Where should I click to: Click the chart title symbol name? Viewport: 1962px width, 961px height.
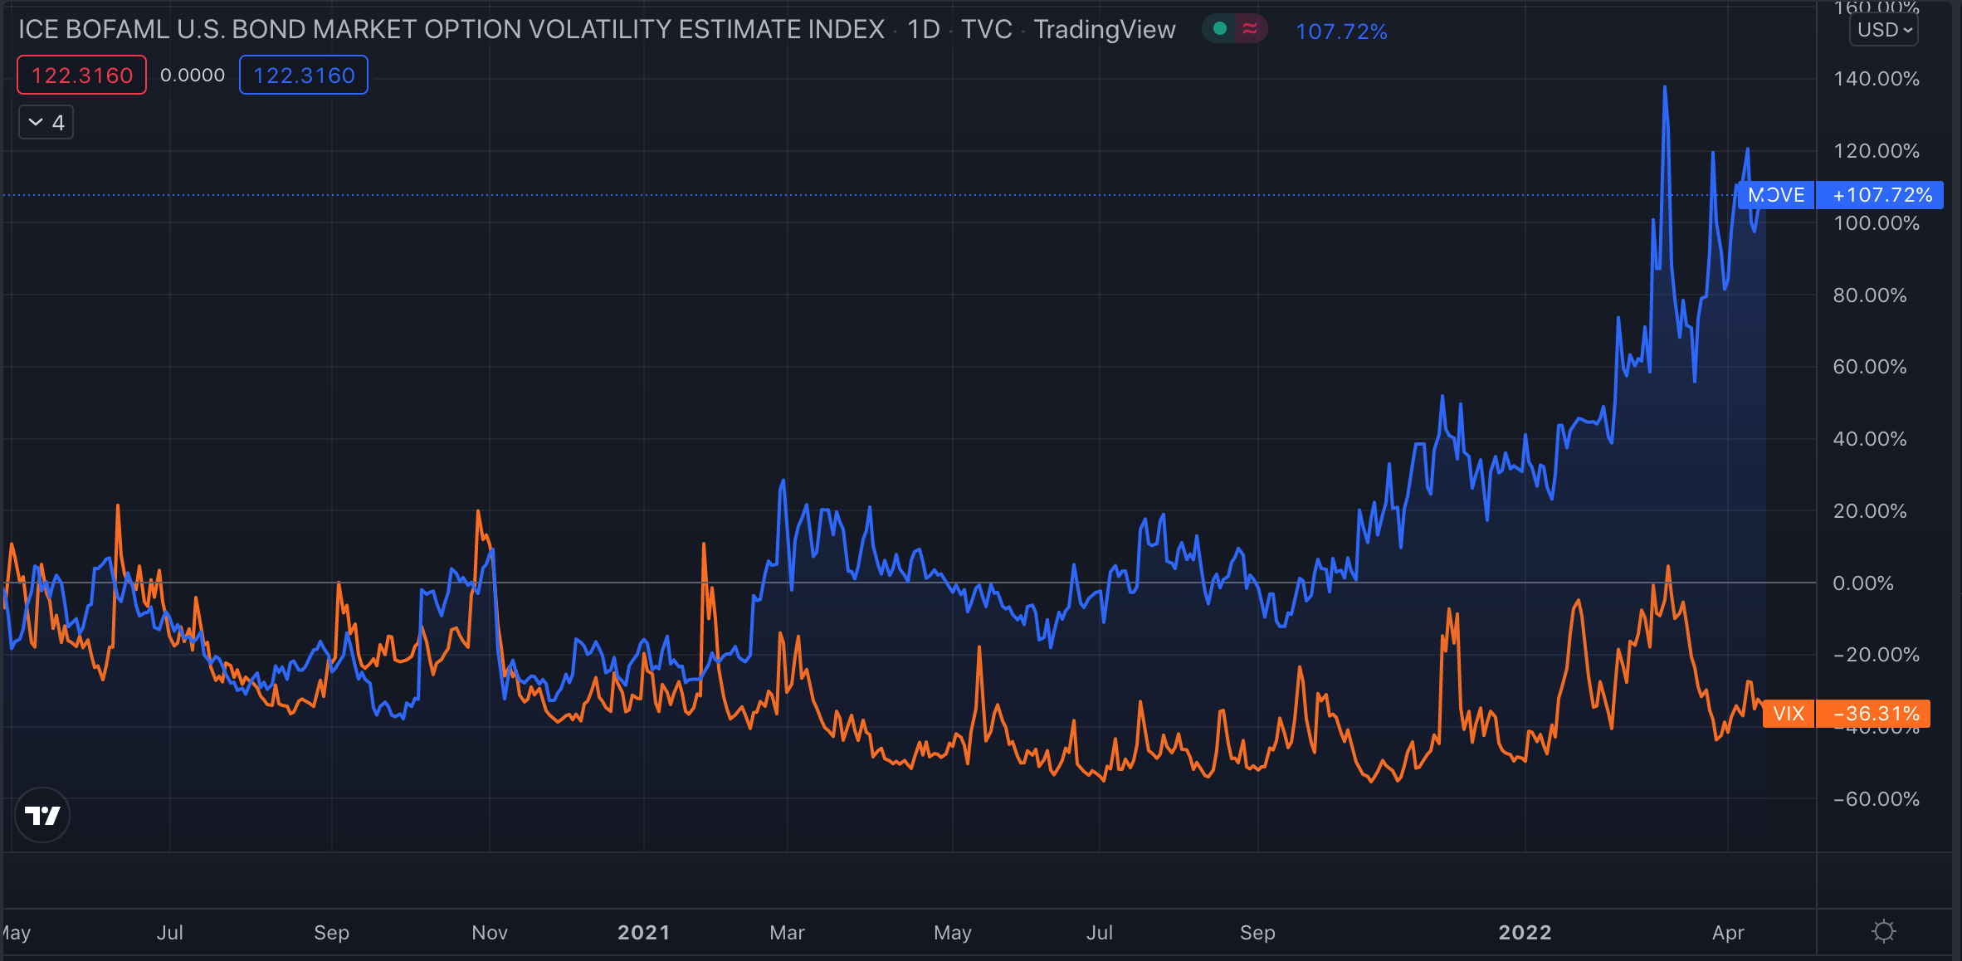(x=451, y=30)
